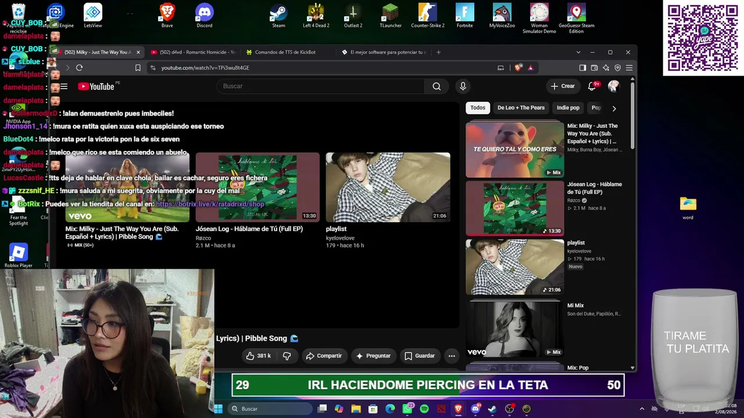This screenshot has height=418, width=744.
Task: Dislike the video with thumbs down
Action: coord(287,356)
